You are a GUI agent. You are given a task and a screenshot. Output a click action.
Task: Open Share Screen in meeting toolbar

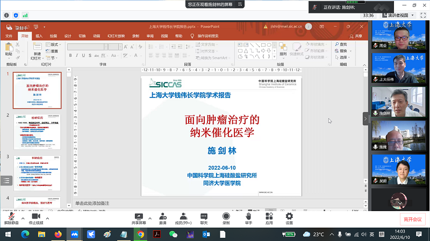pos(139,219)
